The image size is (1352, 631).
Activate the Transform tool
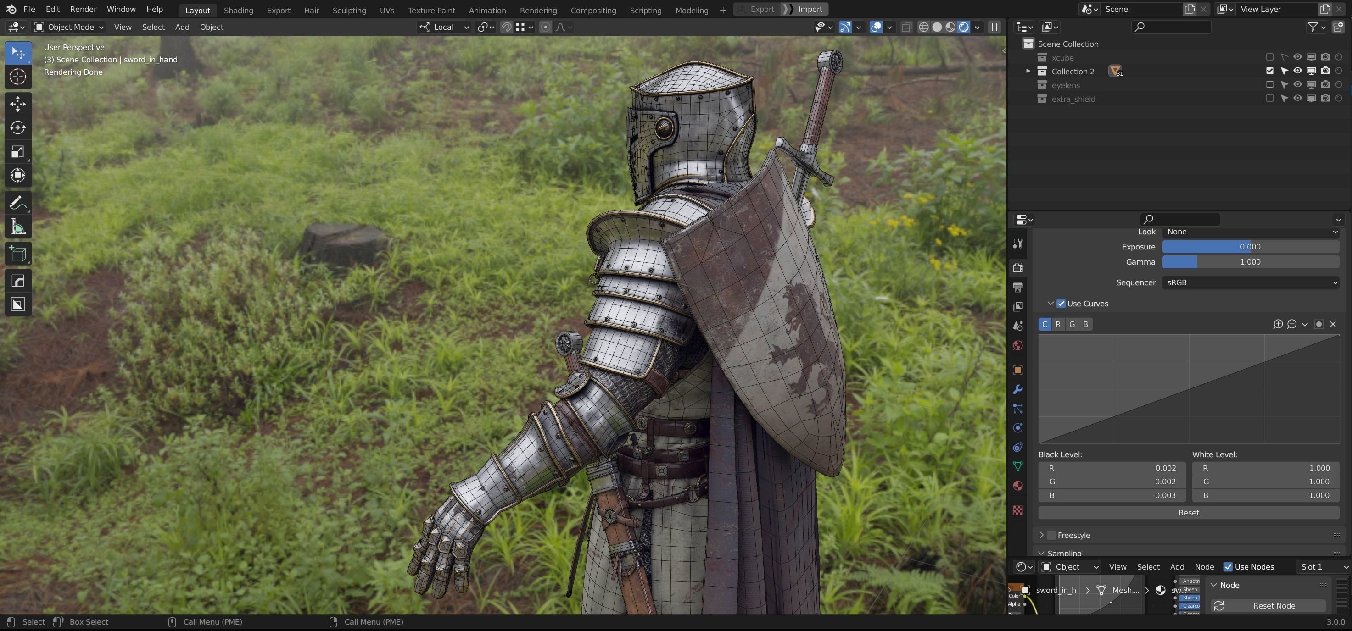pyautogui.click(x=18, y=175)
